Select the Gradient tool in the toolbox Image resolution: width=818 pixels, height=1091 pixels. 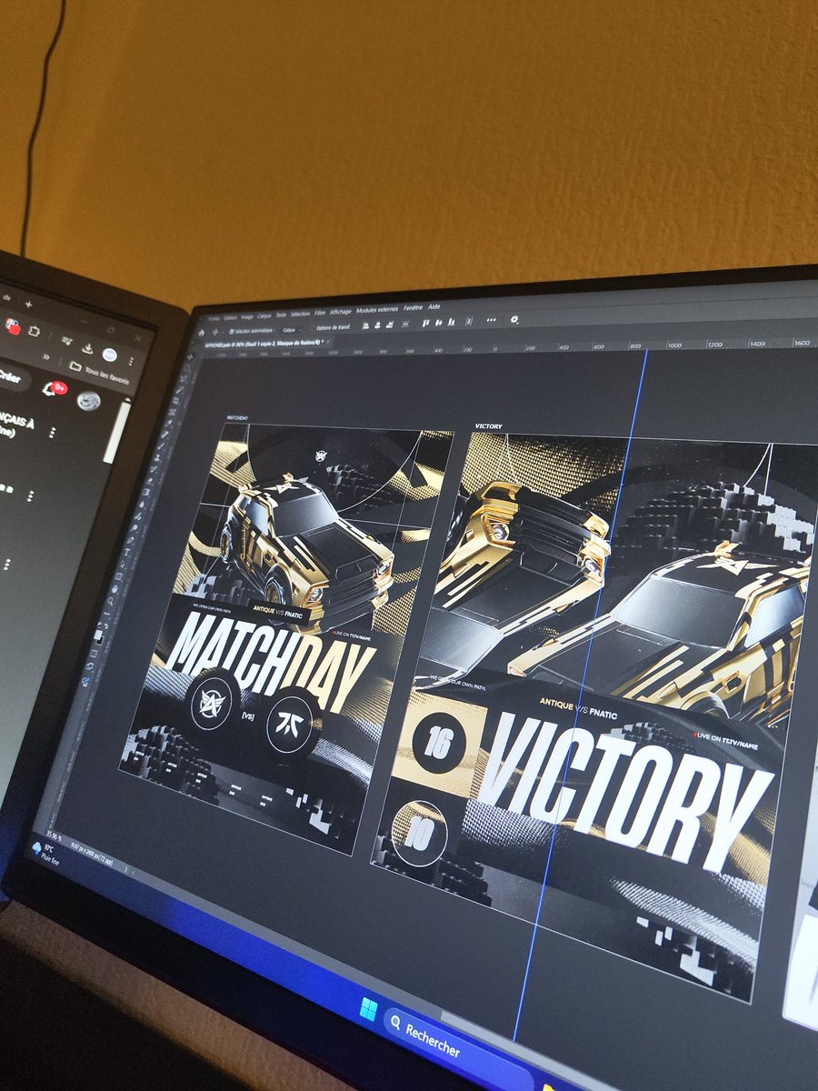coord(145,492)
